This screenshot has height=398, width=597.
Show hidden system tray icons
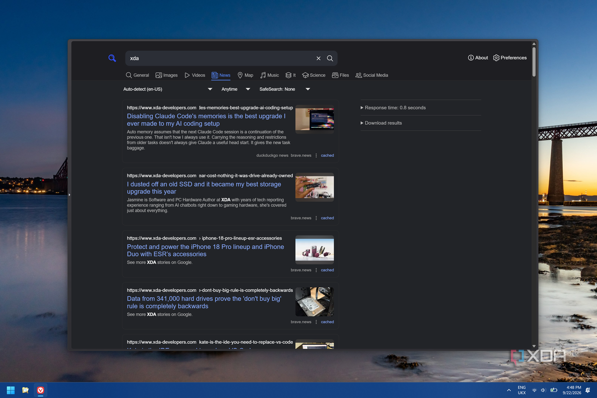pyautogui.click(x=509, y=390)
